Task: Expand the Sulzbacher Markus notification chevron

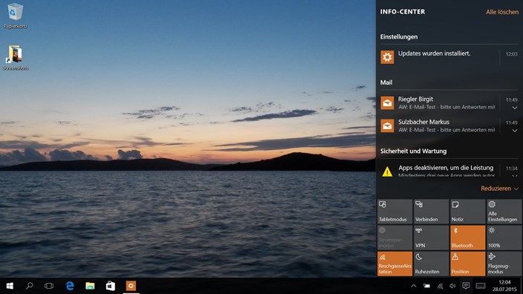Action: (514, 131)
